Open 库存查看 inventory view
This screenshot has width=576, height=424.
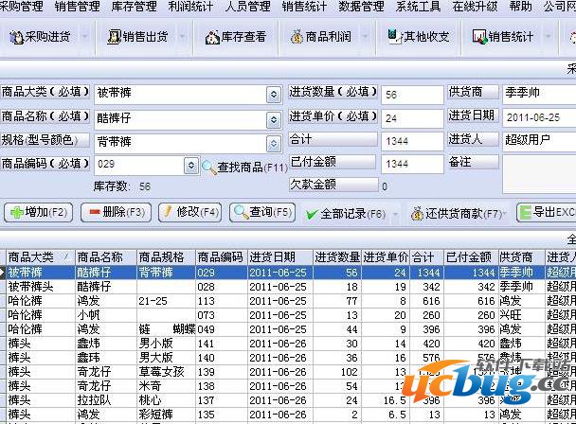232,39
